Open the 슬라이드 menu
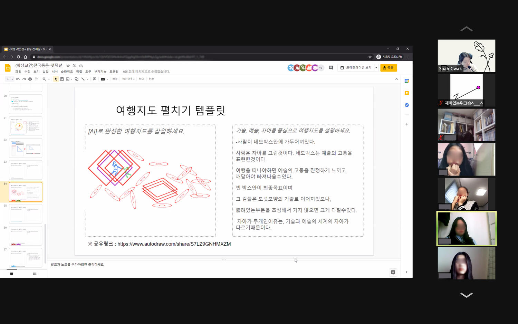 pyautogui.click(x=67, y=72)
